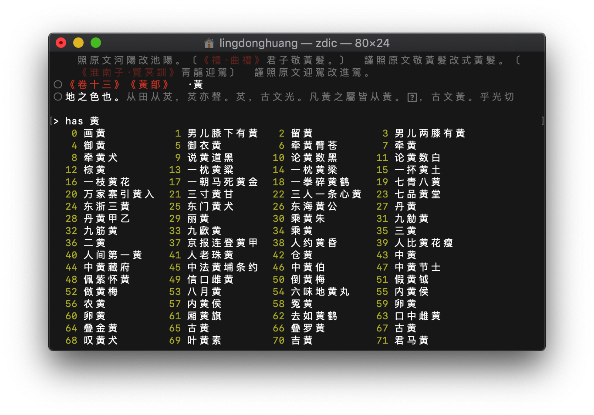Viewport: 594px width, 415px height.
Task: Click the window title lingdonghuang — zdic
Action: [304, 43]
